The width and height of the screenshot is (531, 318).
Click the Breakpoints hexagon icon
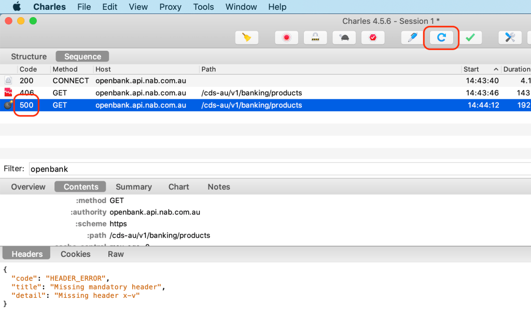point(373,38)
